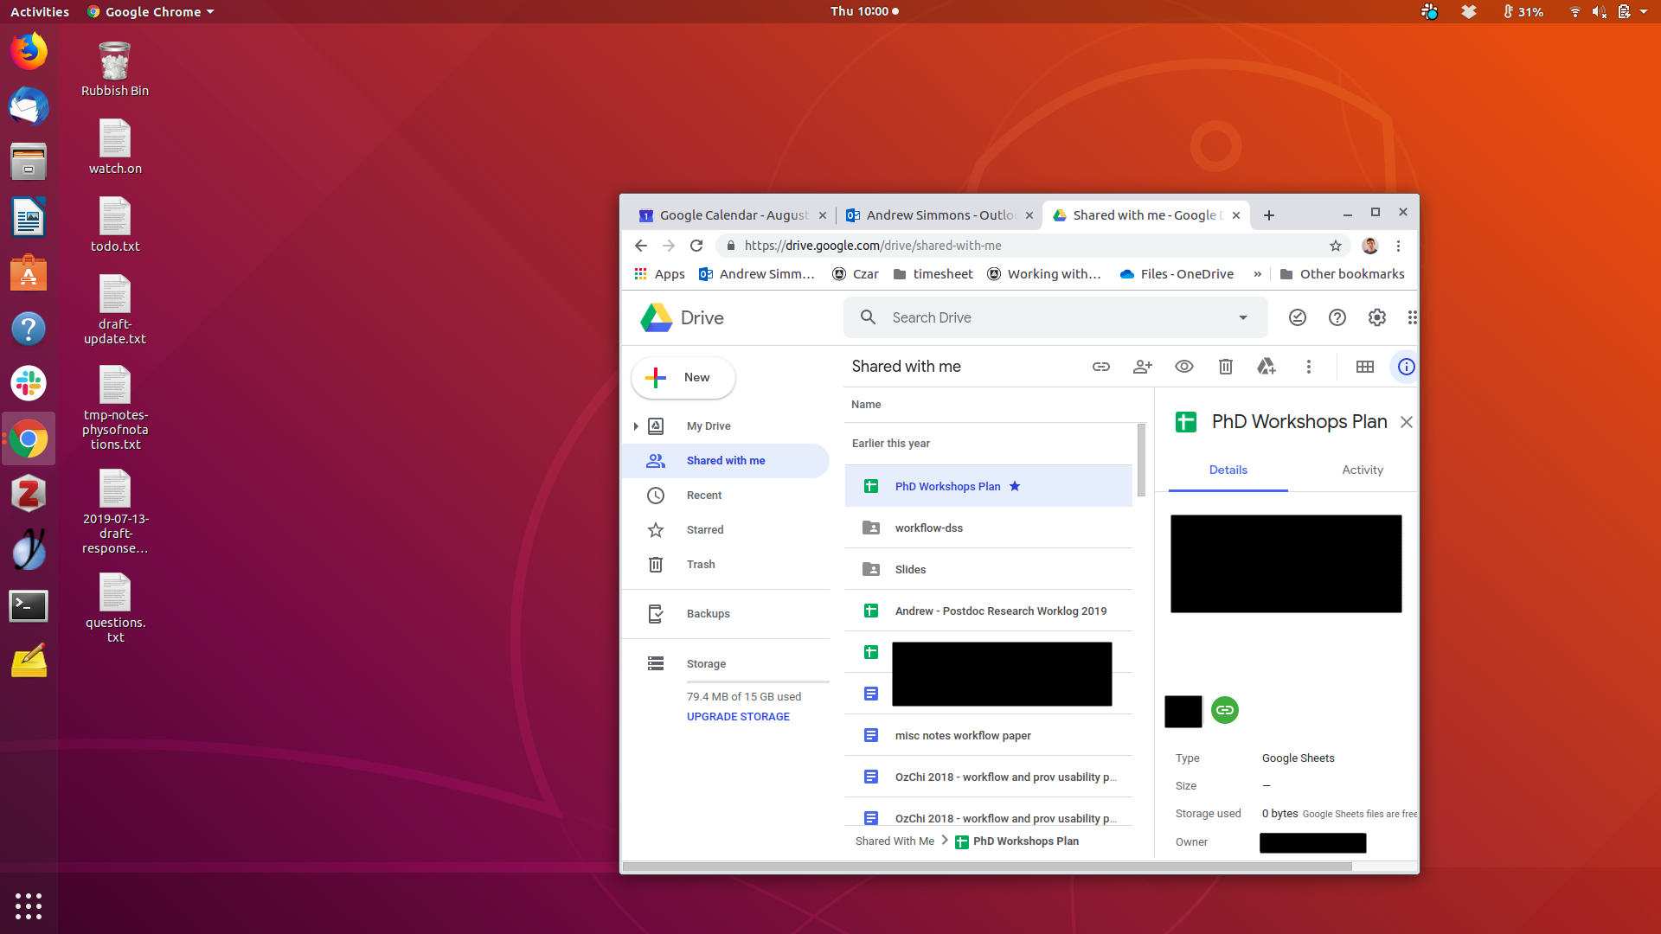
Task: Click the file list vertical scrollbar
Action: point(1141,458)
